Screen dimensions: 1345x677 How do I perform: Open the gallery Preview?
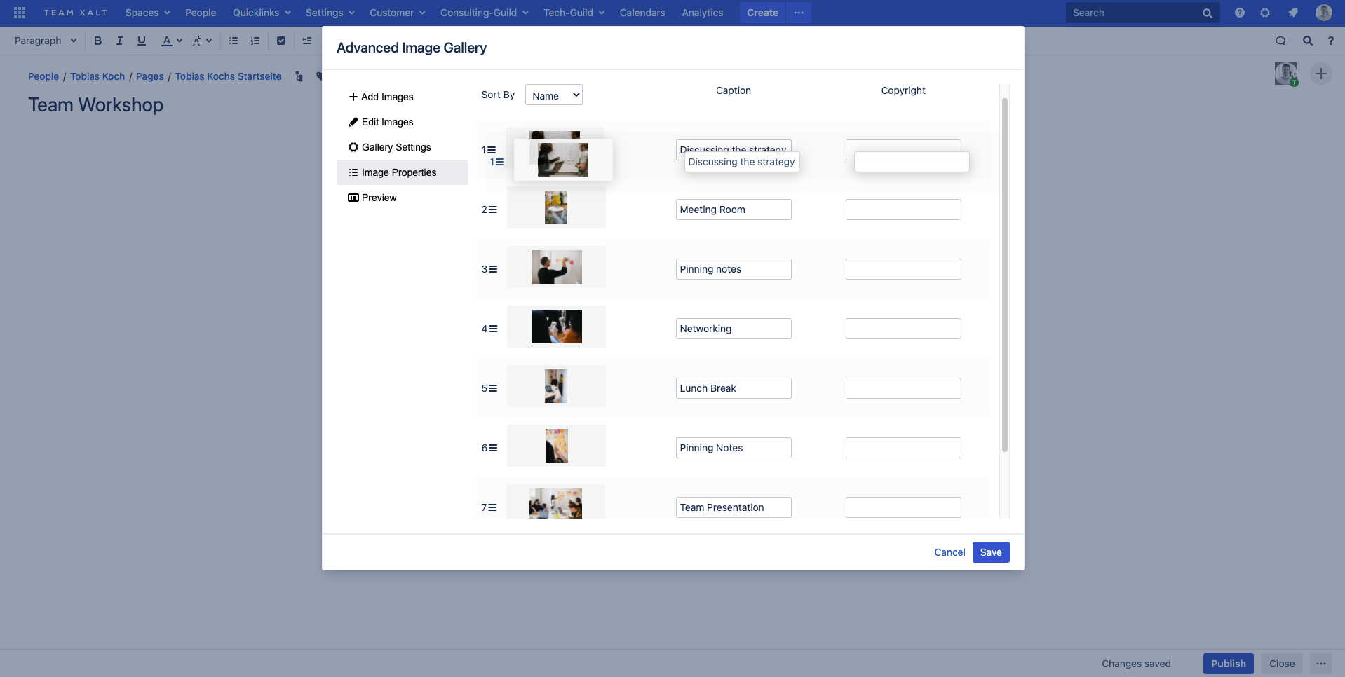402,198
